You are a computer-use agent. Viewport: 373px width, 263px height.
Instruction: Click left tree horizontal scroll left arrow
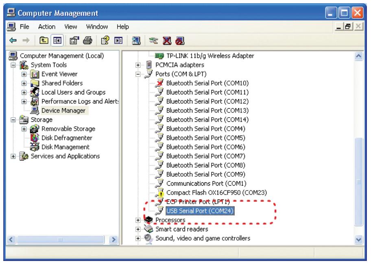coord(11,239)
